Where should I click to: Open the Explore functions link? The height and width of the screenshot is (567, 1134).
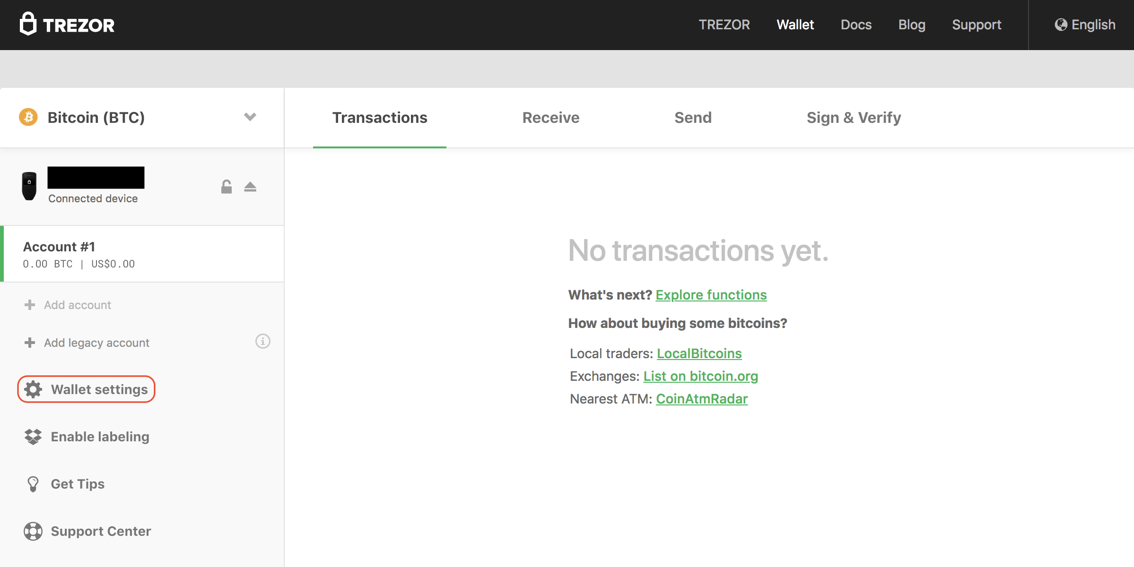click(711, 295)
